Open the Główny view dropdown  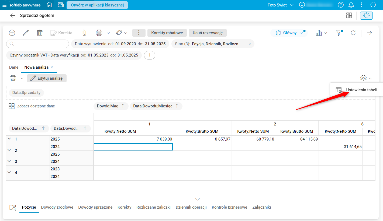click(x=289, y=33)
